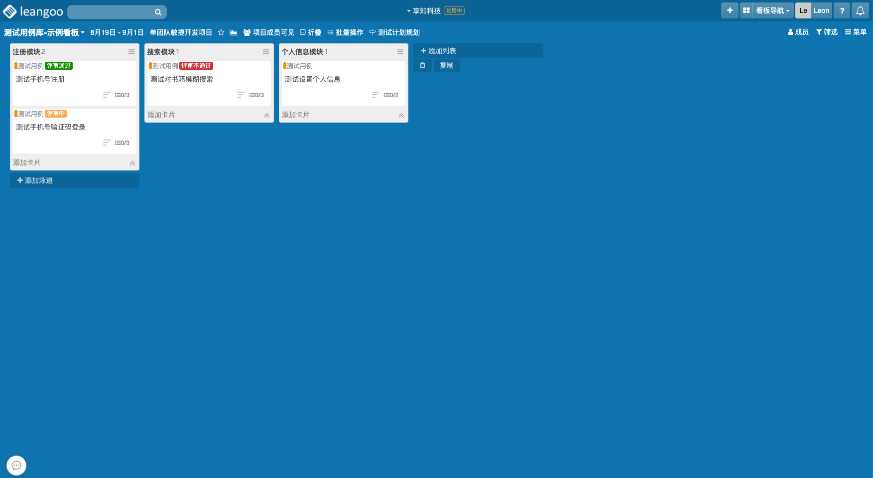Collapse the 搜索模块 list with the chevron
Screen dimensions: 873x478
[267, 115]
